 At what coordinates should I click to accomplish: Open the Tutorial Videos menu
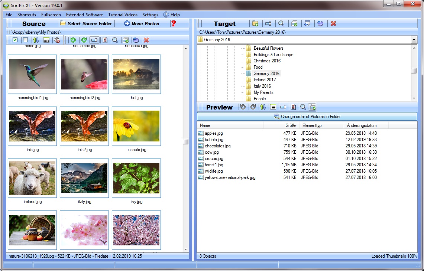123,15
